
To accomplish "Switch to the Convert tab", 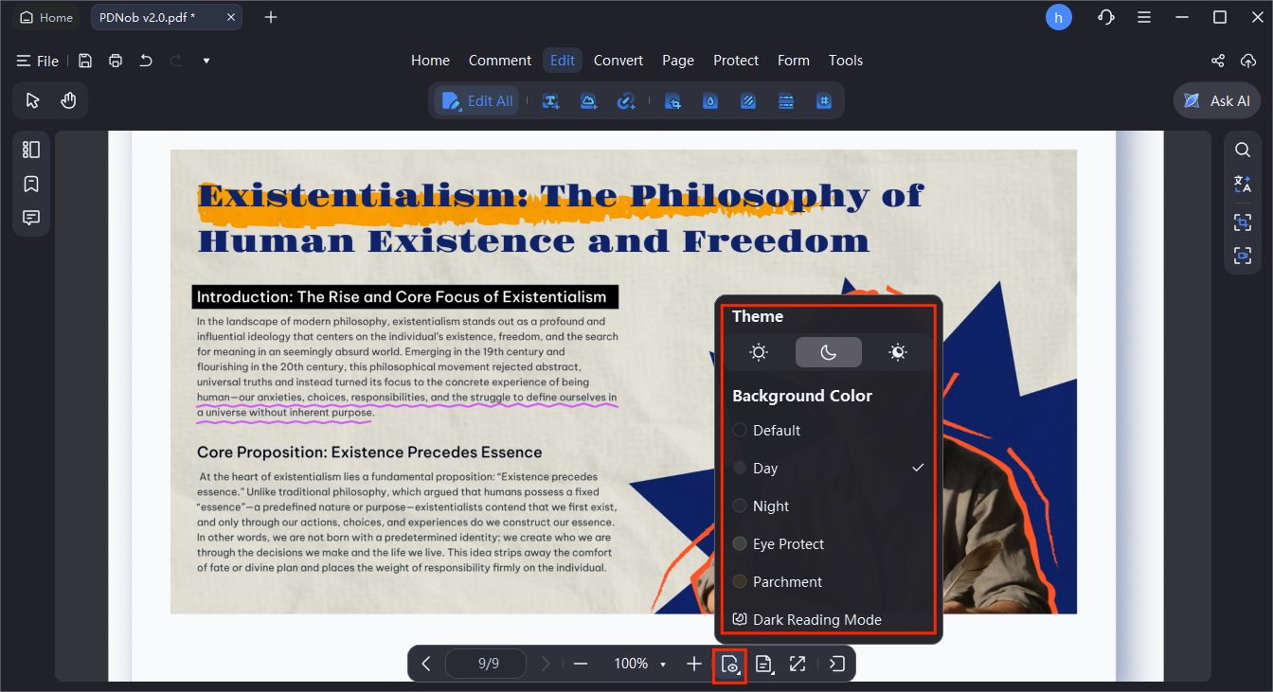I will (x=619, y=61).
